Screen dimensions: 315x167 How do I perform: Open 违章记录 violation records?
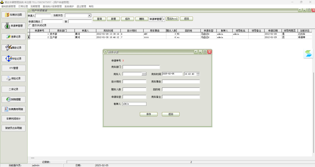[14, 37]
